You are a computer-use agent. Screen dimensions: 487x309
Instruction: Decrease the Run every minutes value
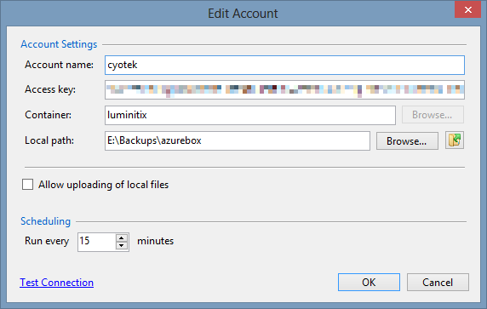pos(122,246)
